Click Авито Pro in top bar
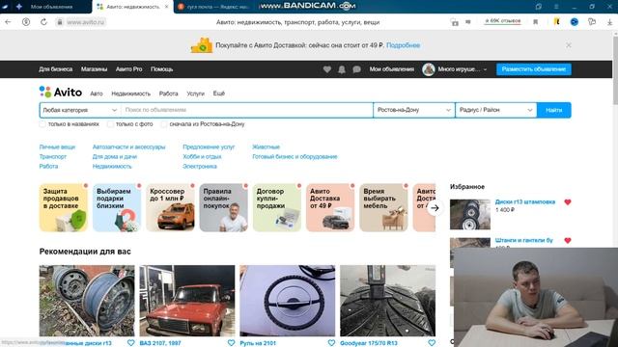 [128, 69]
